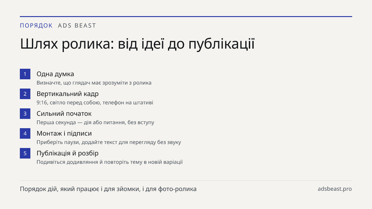372x209 pixels.
Task: Select the title Вертикальний кадр
Action: point(68,94)
